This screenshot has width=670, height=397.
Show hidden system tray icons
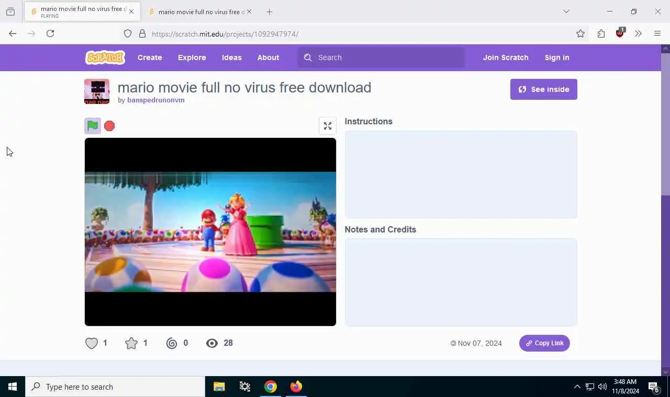(x=577, y=387)
